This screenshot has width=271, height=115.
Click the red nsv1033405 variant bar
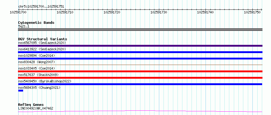(x=140, y=71)
